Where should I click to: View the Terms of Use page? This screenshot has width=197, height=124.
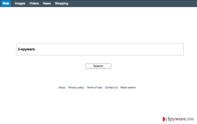(94, 87)
